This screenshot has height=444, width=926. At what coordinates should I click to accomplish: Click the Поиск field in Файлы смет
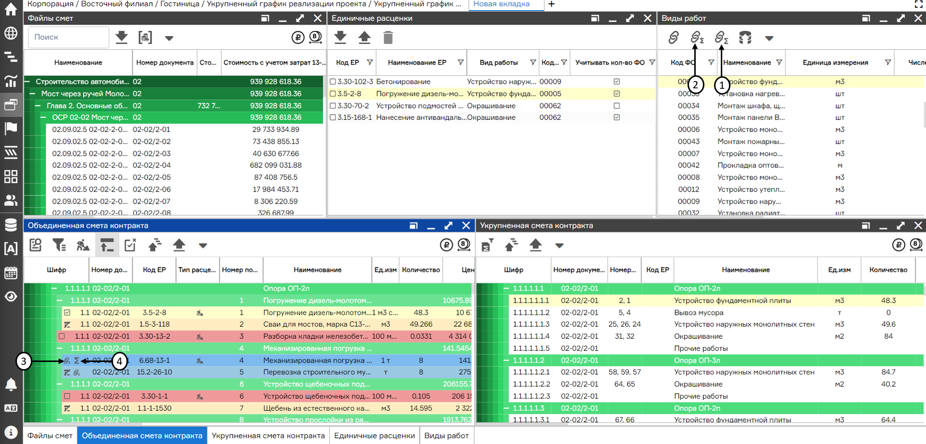pos(69,37)
